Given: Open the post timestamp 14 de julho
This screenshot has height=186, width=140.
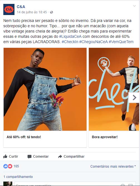Looking at the screenshot, I should point(32,12).
